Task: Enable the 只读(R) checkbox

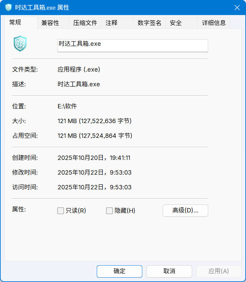Action: click(61, 211)
